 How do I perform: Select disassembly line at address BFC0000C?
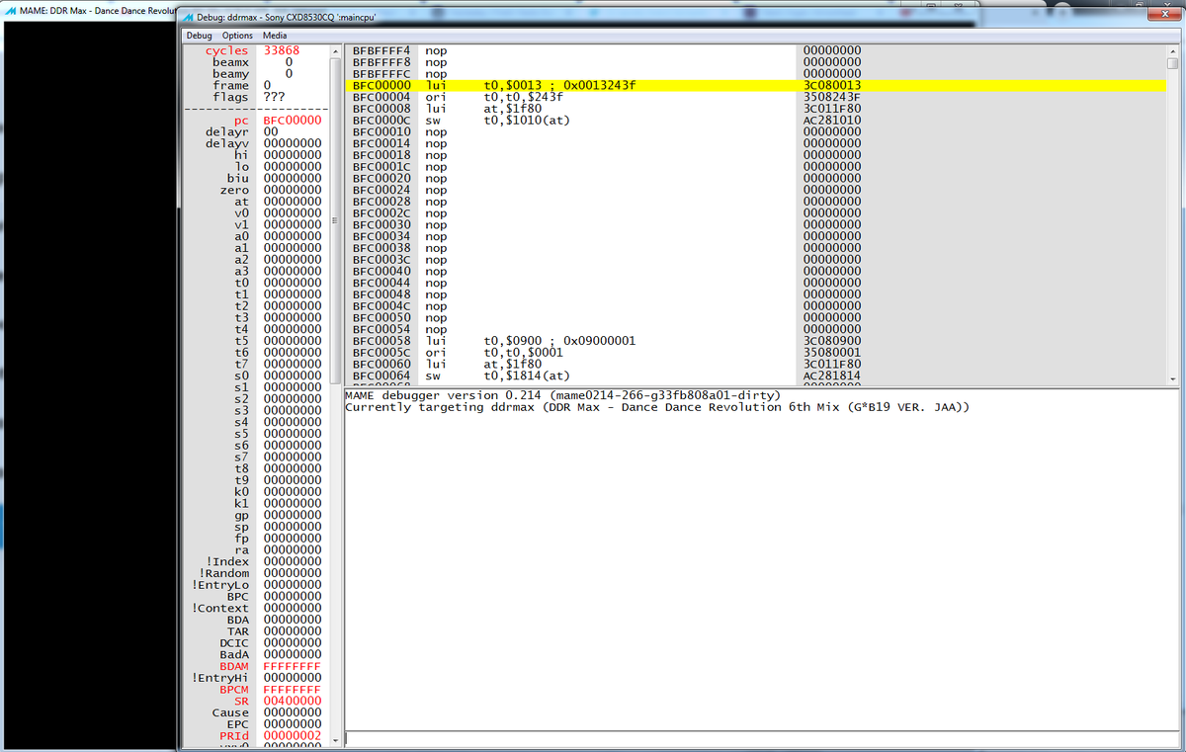click(x=756, y=121)
